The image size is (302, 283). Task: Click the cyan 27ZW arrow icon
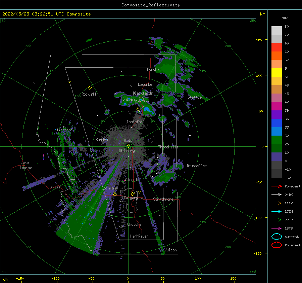tap(276, 212)
